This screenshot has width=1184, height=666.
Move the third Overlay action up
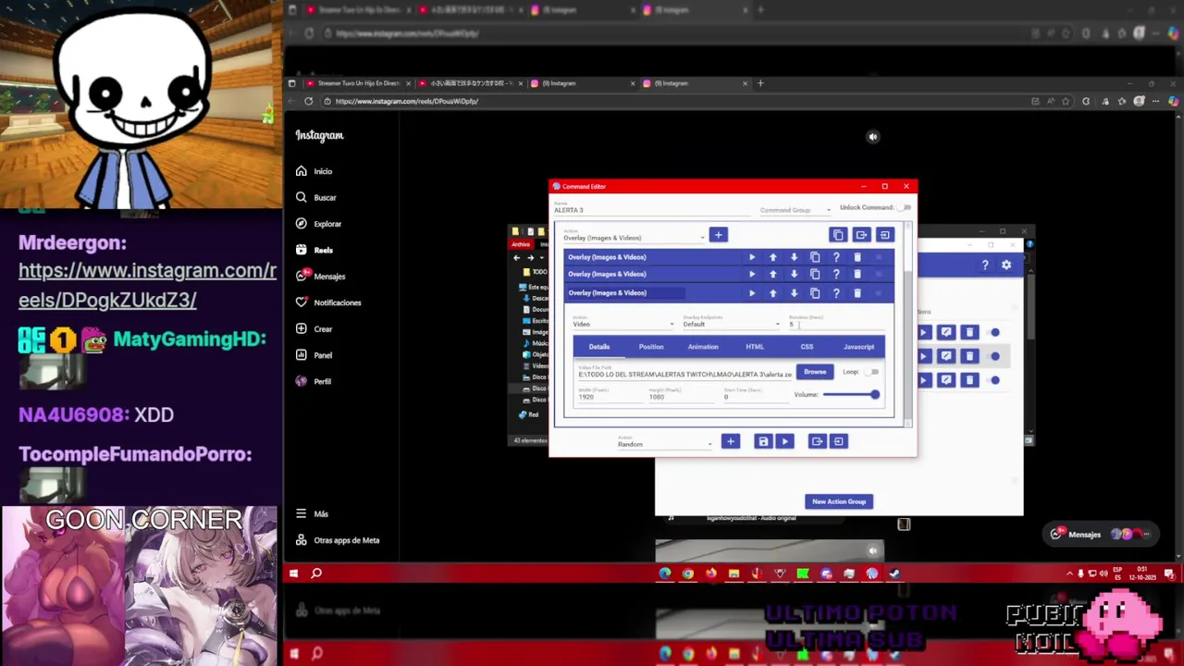click(773, 293)
